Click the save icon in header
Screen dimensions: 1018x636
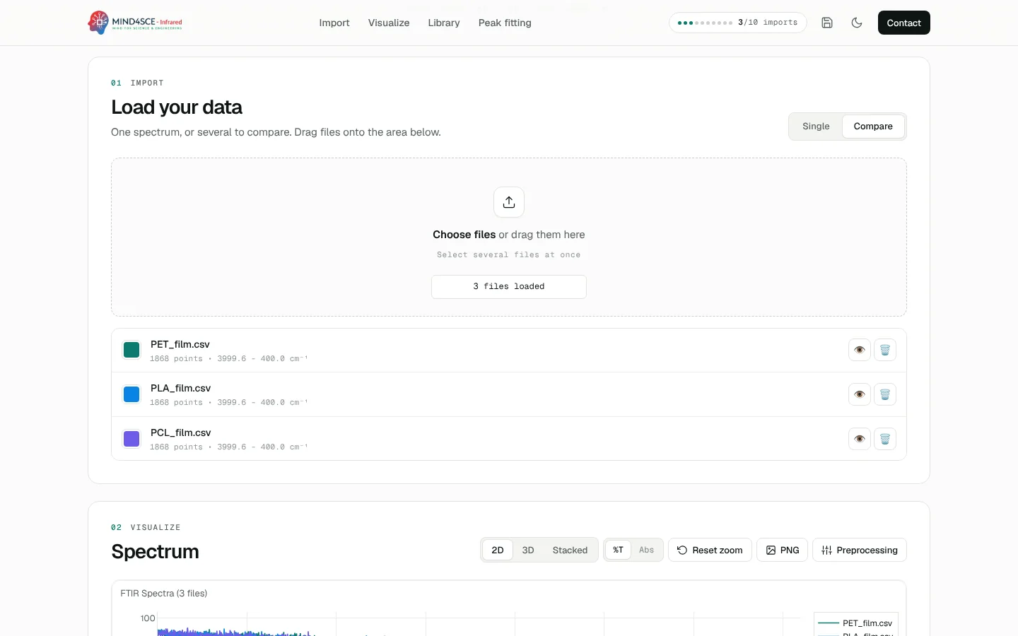pos(827,23)
